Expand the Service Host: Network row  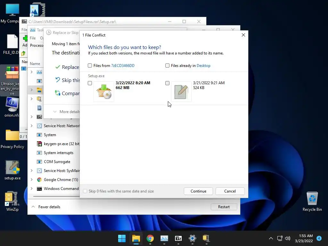32,126
